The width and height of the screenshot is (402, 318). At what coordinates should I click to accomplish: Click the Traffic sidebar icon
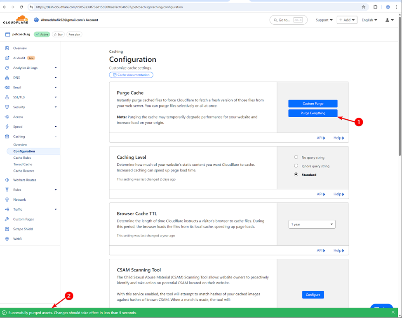(x=7, y=209)
